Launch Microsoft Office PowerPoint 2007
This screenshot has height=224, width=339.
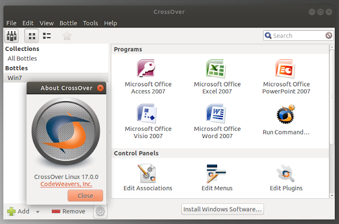tap(286, 77)
